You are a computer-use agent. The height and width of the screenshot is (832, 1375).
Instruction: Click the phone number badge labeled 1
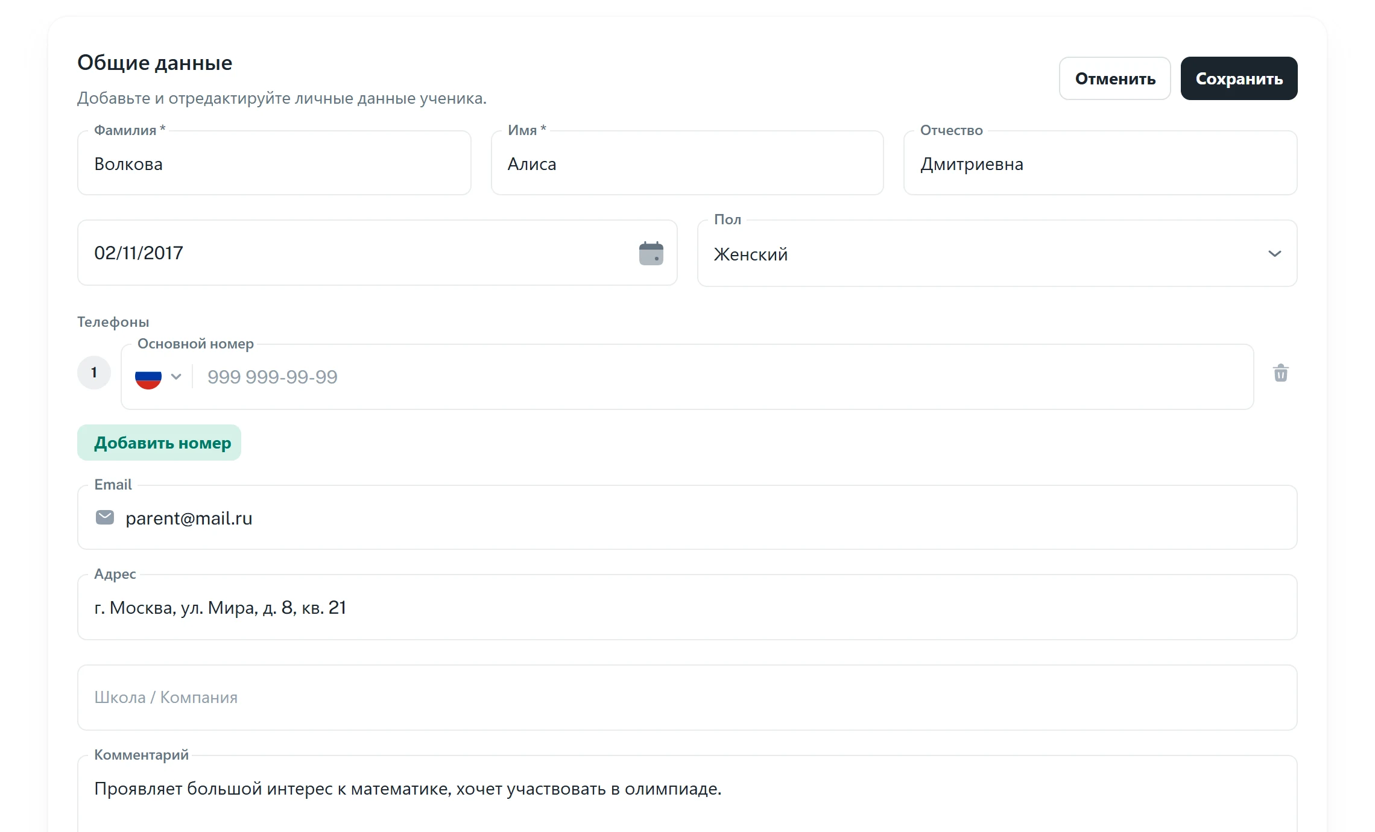[x=94, y=373]
